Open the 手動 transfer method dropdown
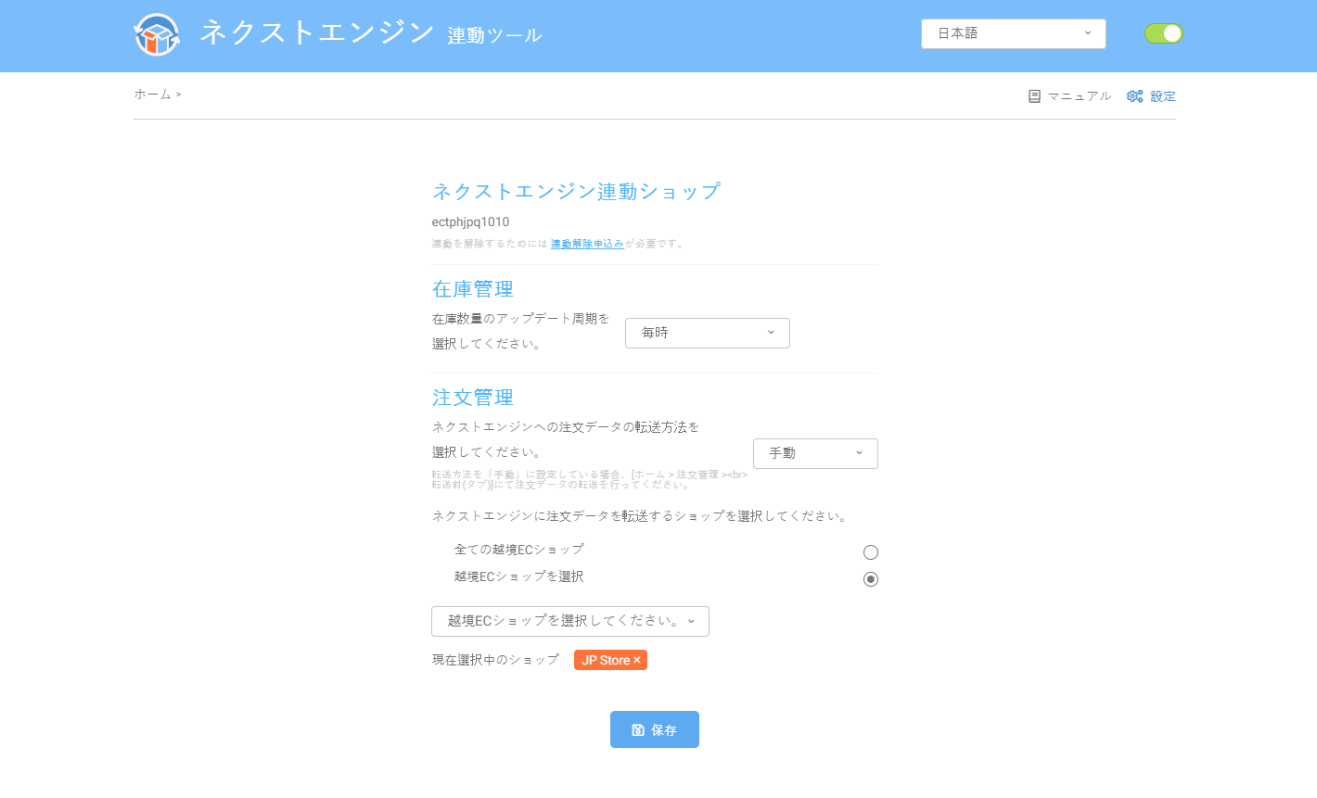The image size is (1317, 798). [x=815, y=453]
